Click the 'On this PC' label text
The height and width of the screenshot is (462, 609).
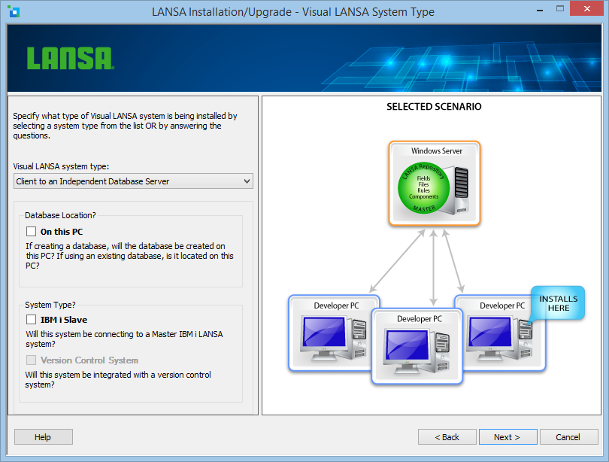click(x=62, y=232)
